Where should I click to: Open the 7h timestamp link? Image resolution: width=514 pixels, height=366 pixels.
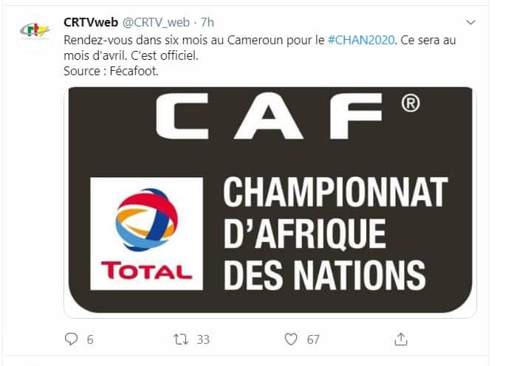208,22
